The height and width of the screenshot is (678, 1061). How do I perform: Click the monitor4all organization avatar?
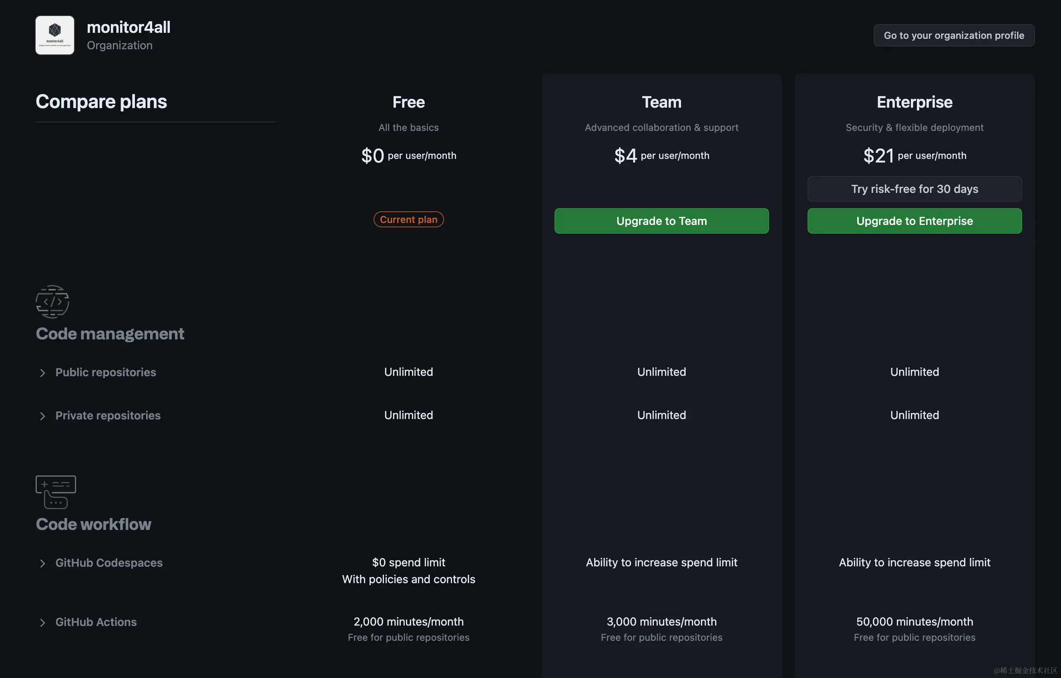coord(54,35)
